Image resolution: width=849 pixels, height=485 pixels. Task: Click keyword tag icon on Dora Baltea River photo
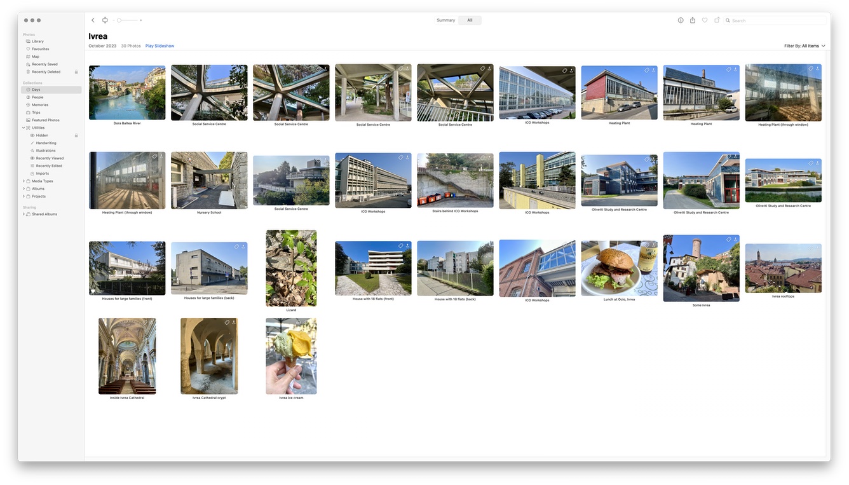pos(154,69)
